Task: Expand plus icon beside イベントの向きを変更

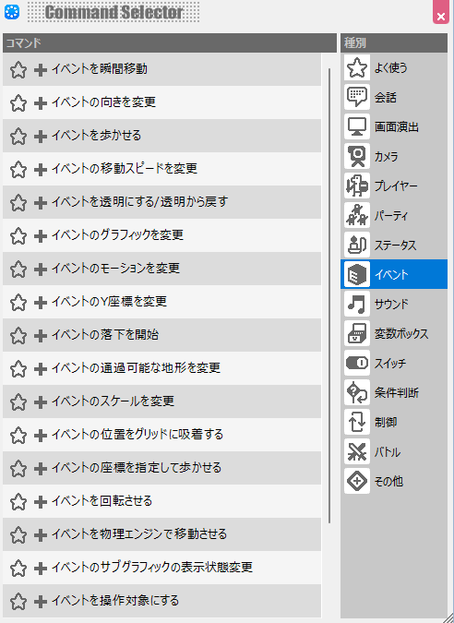Action: click(x=40, y=103)
